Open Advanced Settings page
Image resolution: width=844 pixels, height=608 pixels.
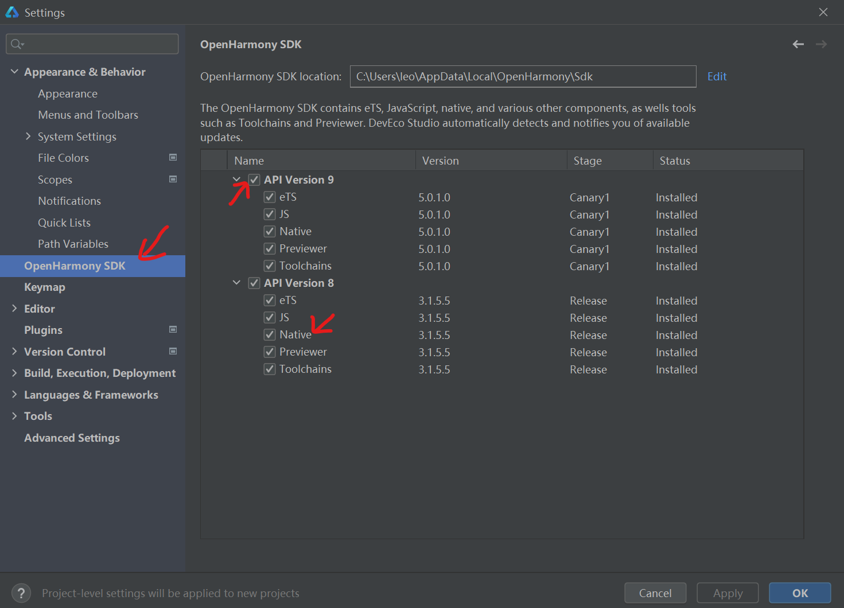pyautogui.click(x=72, y=438)
